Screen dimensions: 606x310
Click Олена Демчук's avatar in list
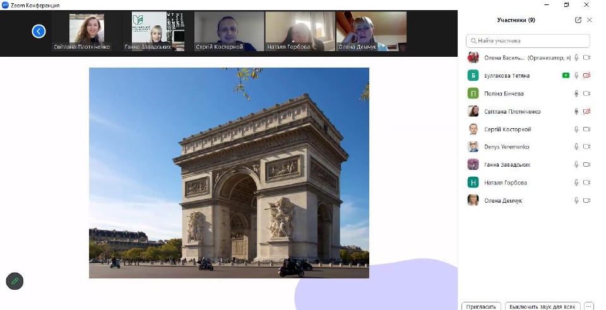(473, 200)
